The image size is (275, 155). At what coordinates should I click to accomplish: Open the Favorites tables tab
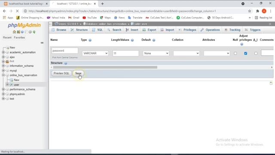point(19,37)
